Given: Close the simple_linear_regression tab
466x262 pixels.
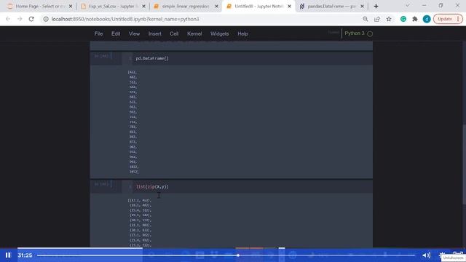Looking at the screenshot, I should click(x=216, y=6).
